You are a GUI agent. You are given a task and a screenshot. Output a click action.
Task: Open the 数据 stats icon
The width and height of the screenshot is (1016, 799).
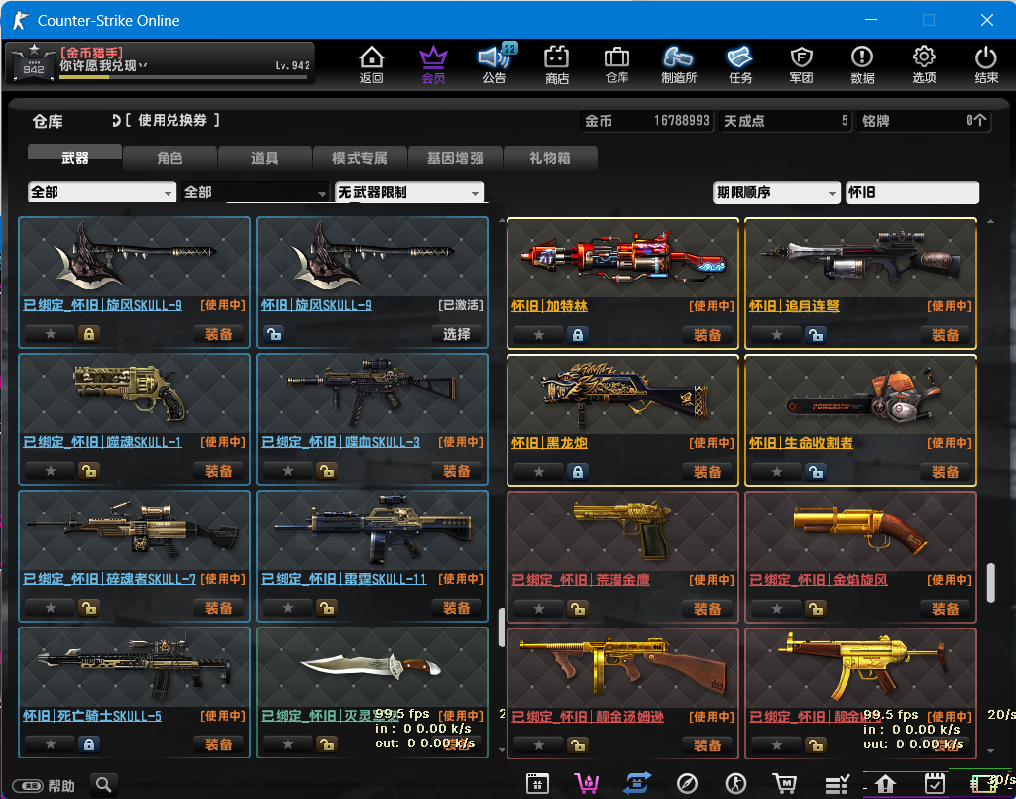(x=862, y=64)
